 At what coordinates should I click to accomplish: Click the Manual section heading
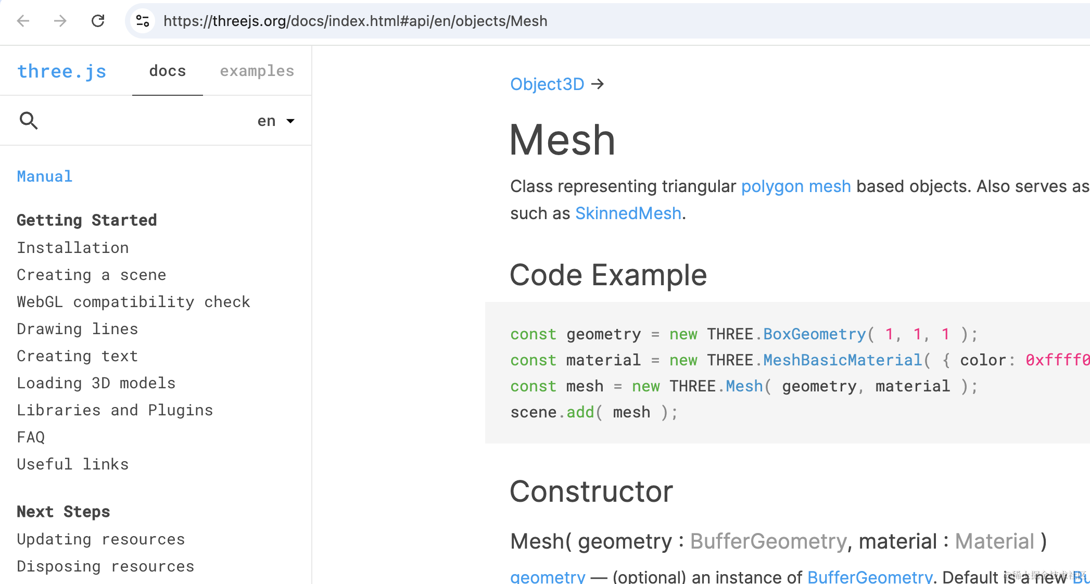click(x=45, y=176)
